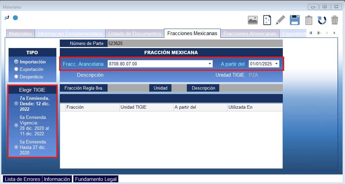This screenshot has height=184, width=345.
Task: Open the Fracciones Americanas tab
Action: [250, 34]
